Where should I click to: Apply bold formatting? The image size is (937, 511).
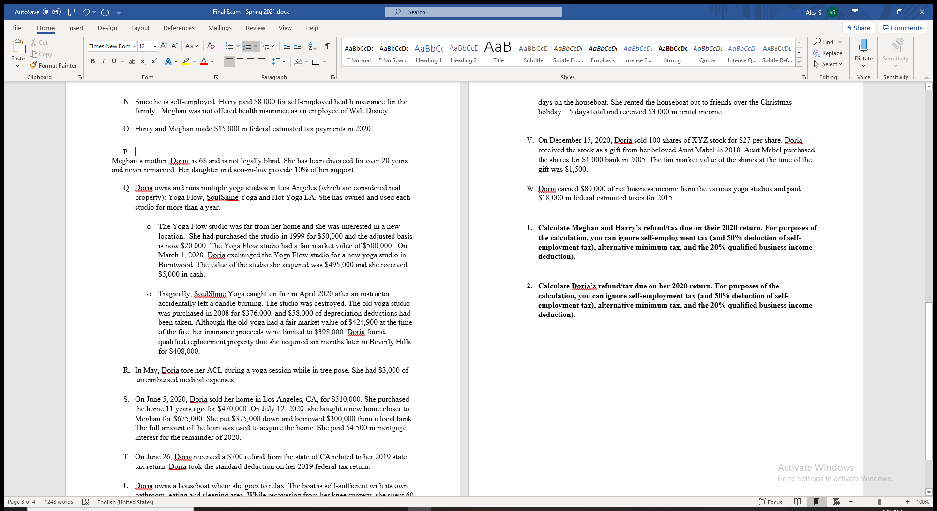(x=93, y=61)
